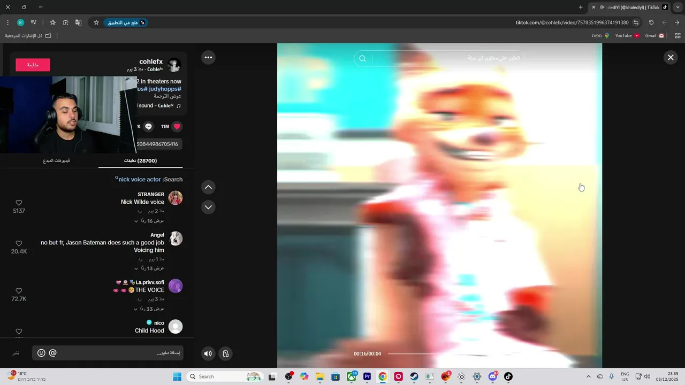Screen dimensions: 685x385
Task: Open the Chrome profile K avatar
Action: pos(20,22)
